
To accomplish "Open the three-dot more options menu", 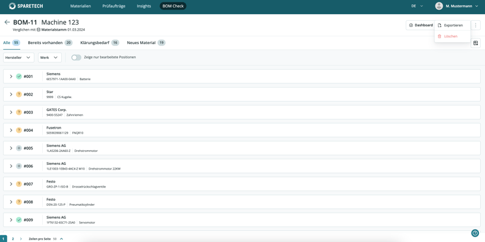I will [x=475, y=25].
